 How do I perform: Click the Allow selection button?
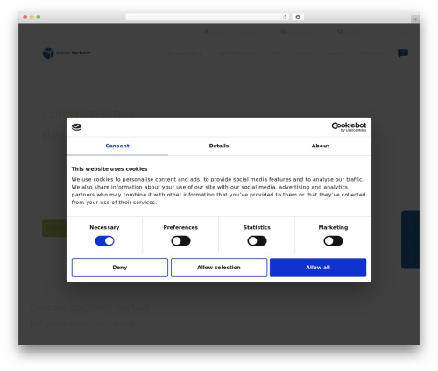point(219,268)
